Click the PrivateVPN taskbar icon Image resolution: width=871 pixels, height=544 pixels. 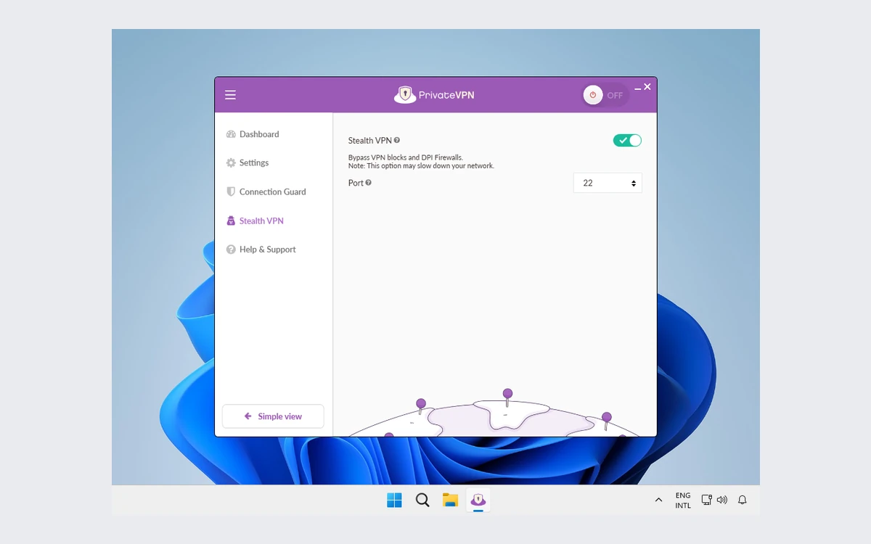click(478, 500)
